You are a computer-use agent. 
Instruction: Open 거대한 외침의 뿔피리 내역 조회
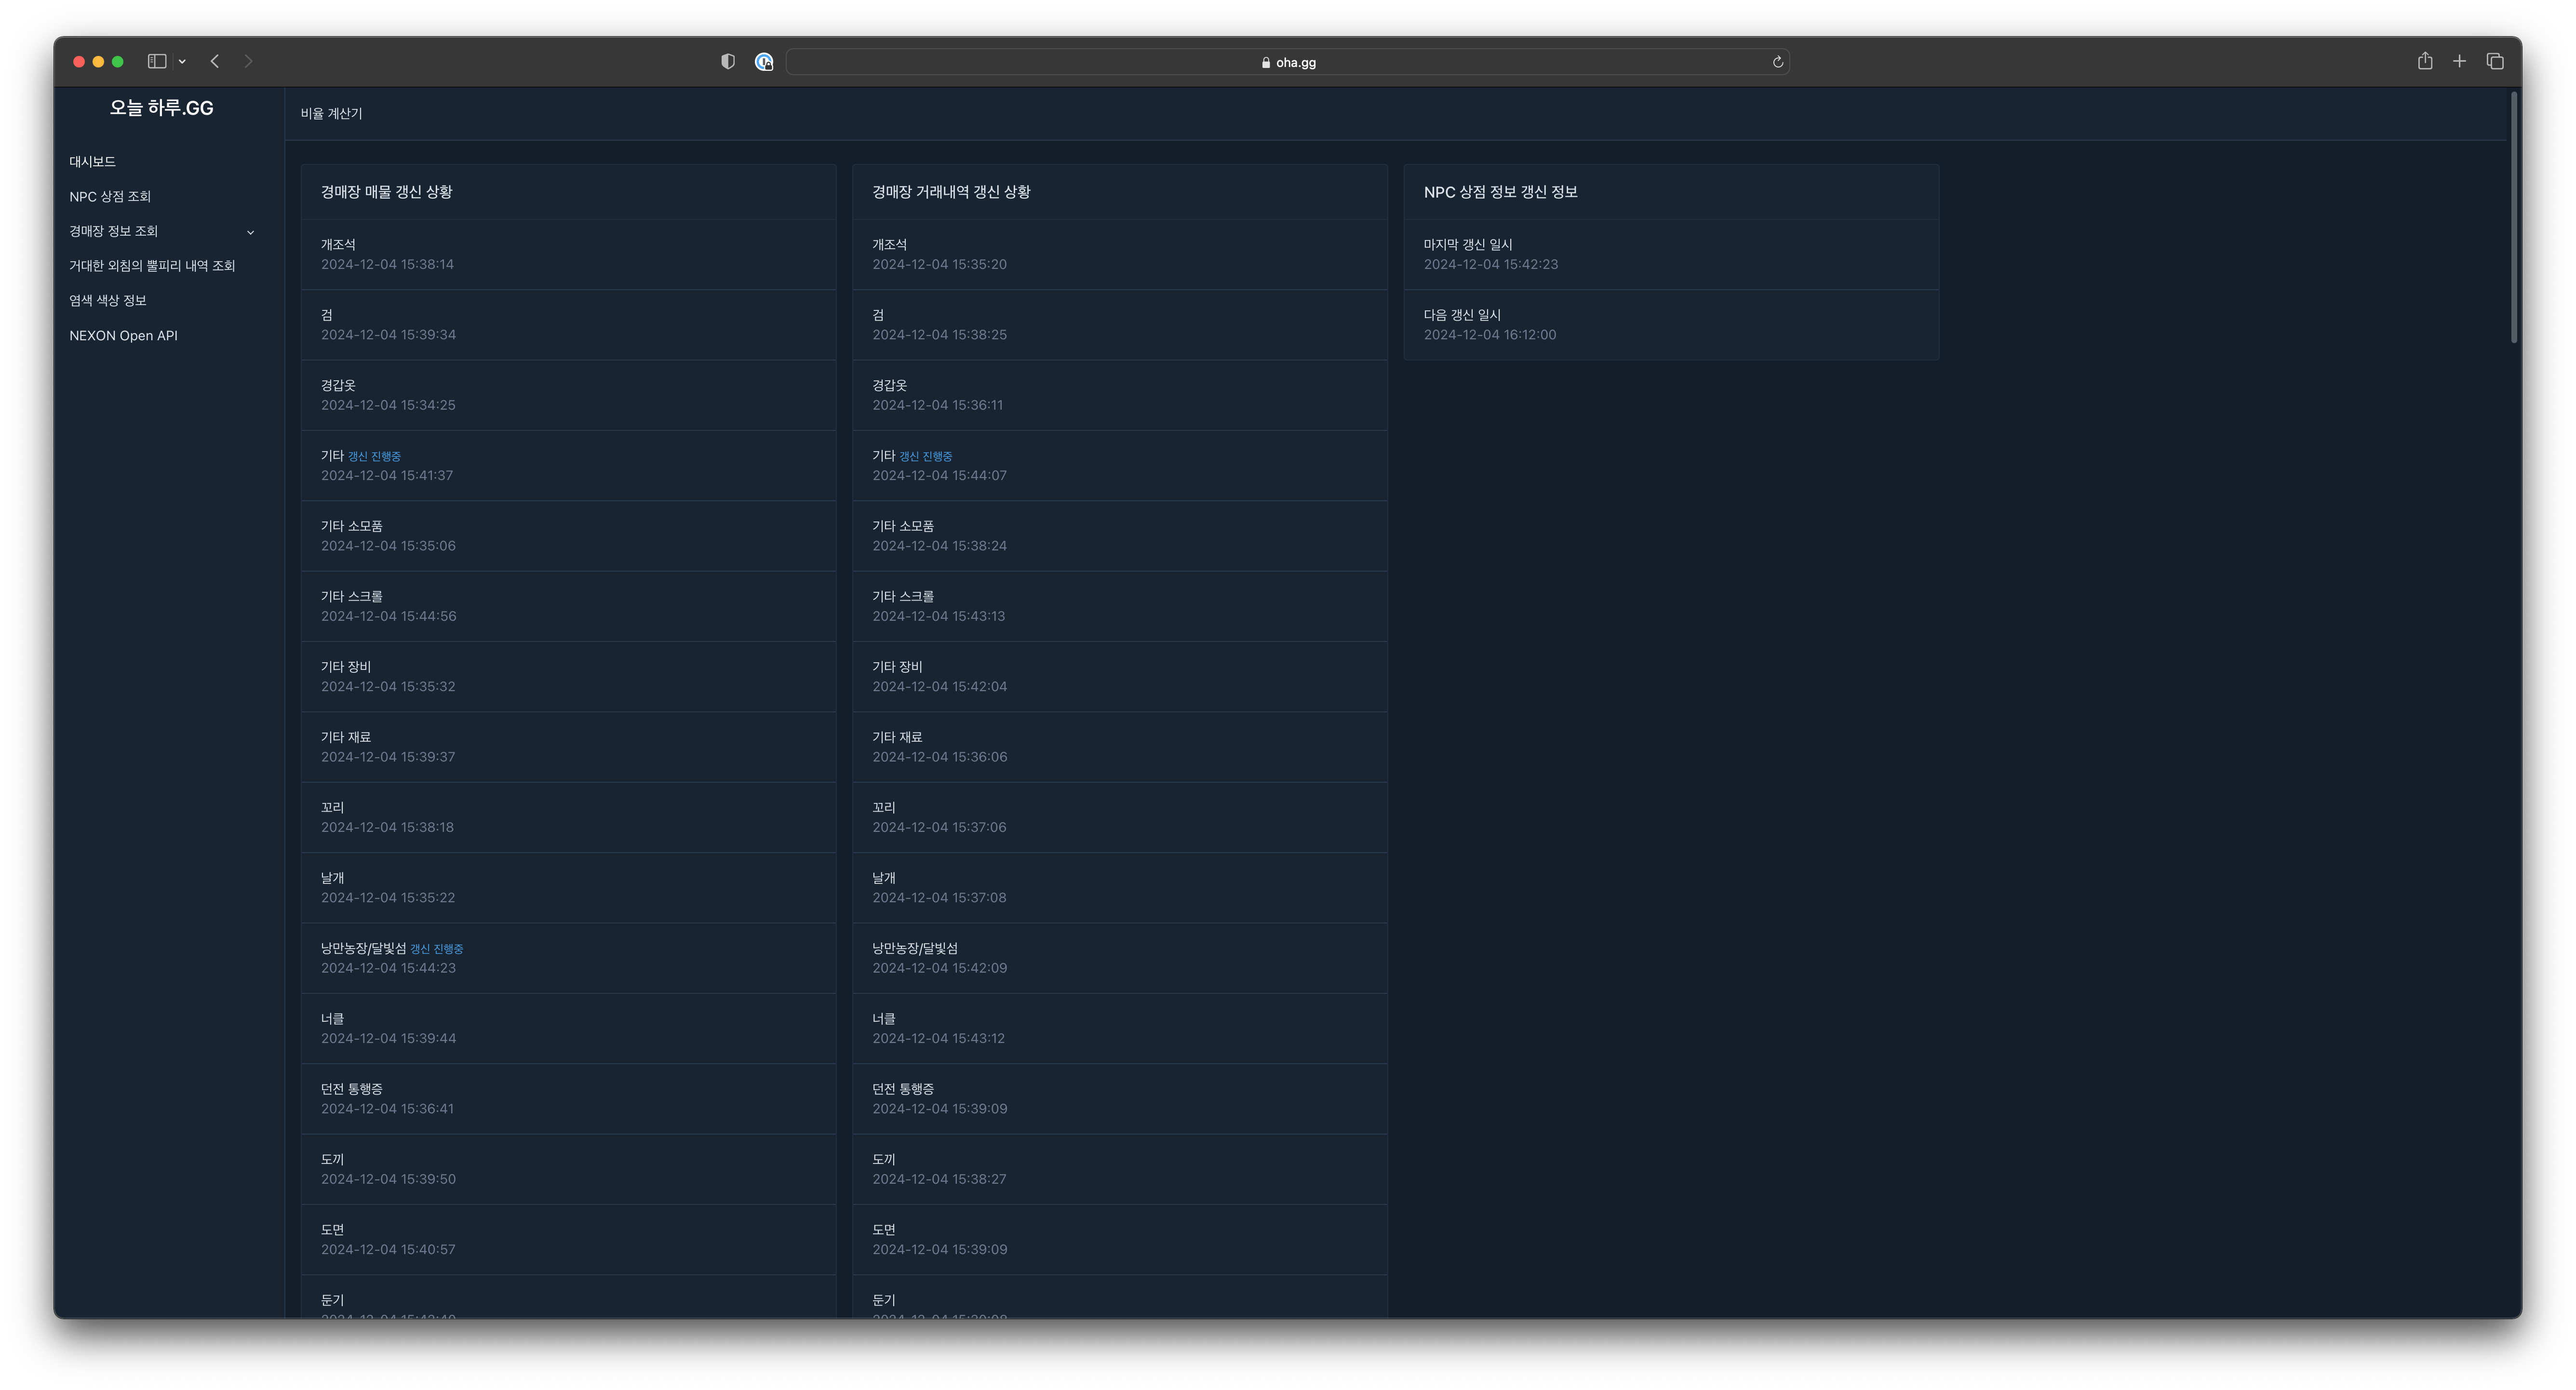152,266
